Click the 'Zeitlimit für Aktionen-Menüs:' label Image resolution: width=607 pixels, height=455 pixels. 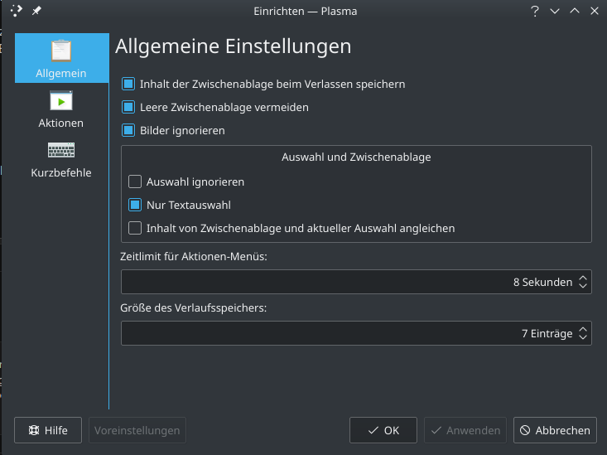click(194, 257)
